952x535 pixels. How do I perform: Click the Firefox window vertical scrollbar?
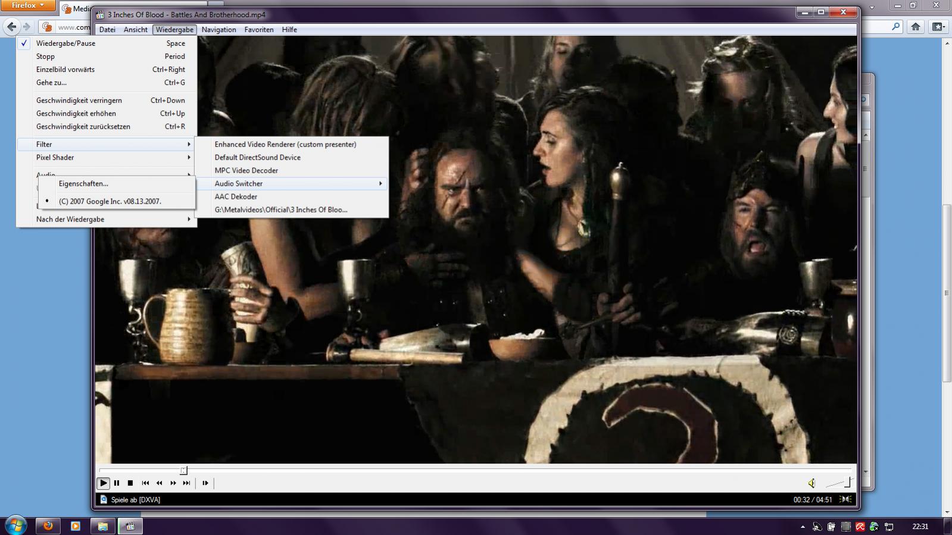[947, 293]
